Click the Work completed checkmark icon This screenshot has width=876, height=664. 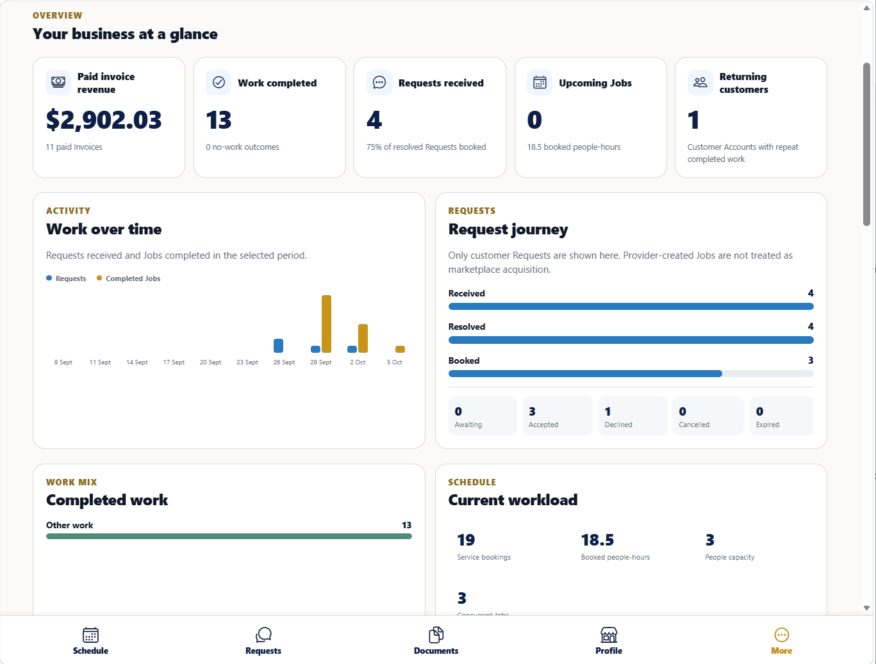click(219, 83)
